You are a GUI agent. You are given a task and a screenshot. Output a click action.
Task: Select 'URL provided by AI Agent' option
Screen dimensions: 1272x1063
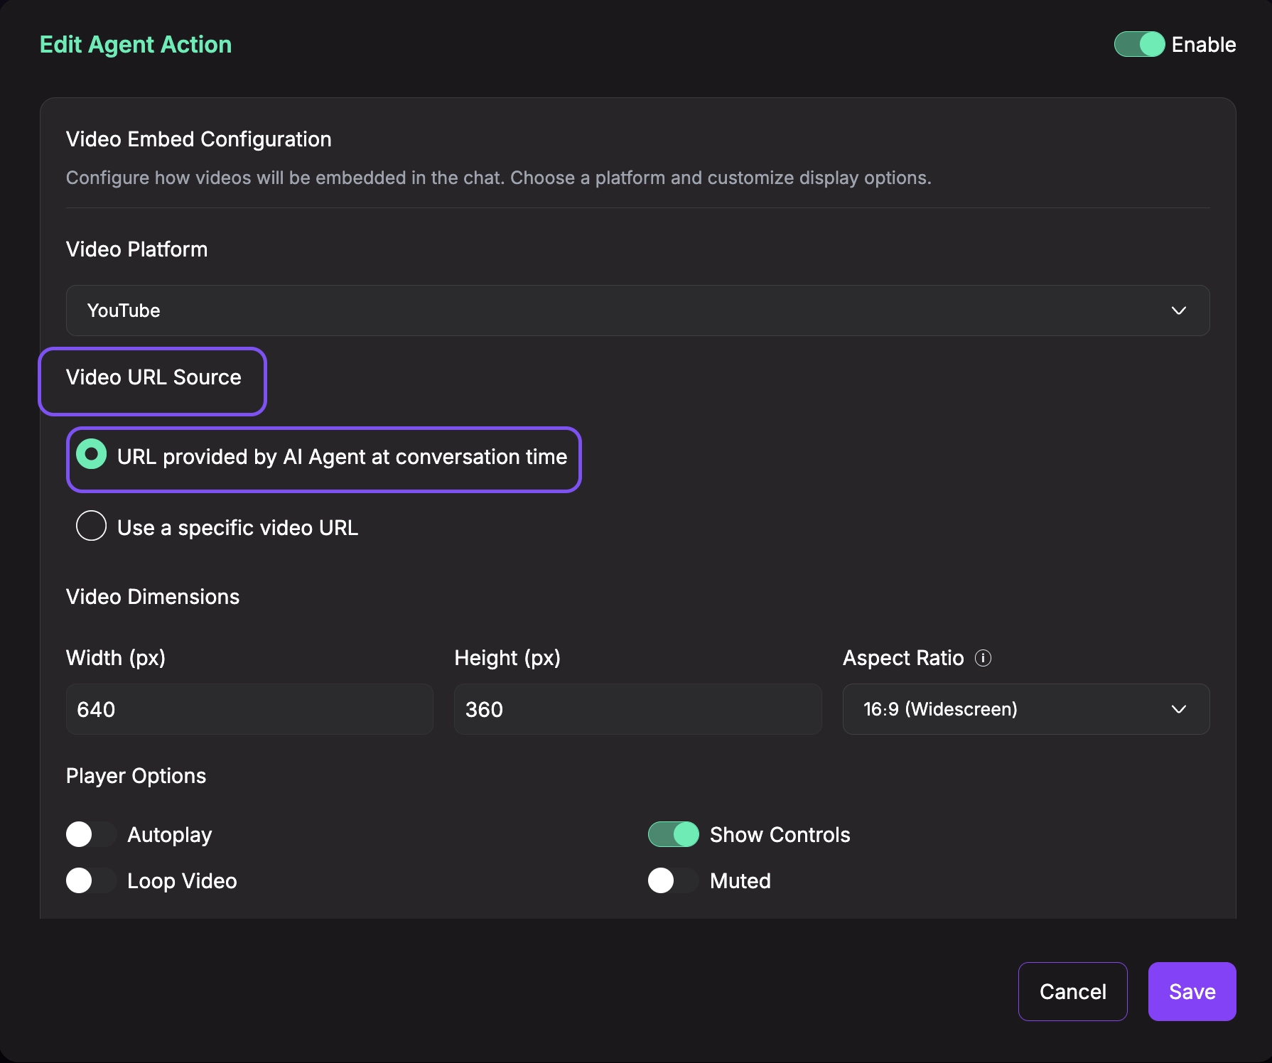91,455
